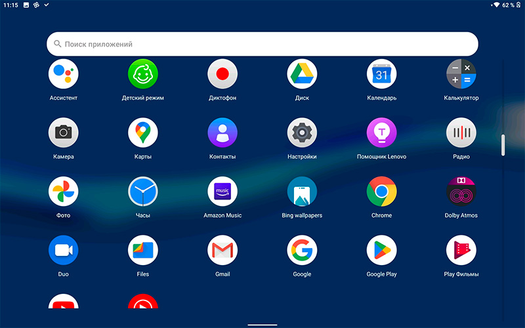Launch Детский режим kids mode app
Screen dimensions: 525x328
(143, 74)
